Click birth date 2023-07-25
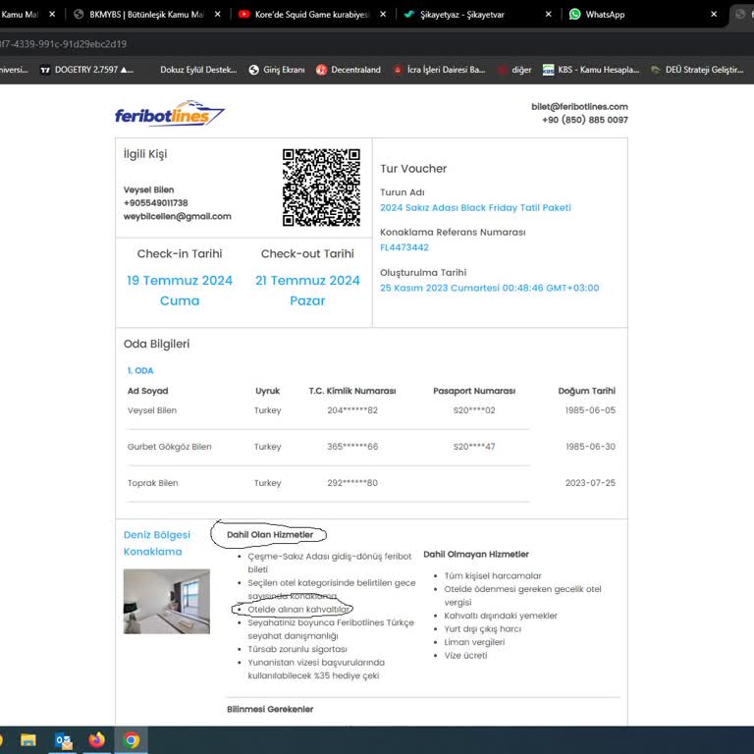 pos(590,483)
